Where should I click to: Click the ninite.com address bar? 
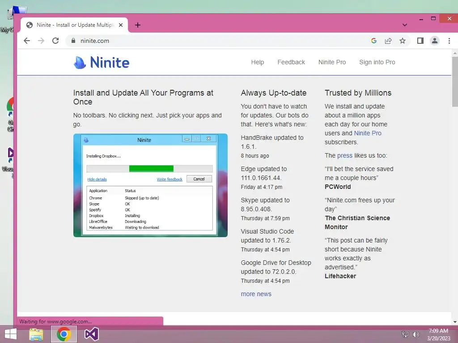coord(216,41)
